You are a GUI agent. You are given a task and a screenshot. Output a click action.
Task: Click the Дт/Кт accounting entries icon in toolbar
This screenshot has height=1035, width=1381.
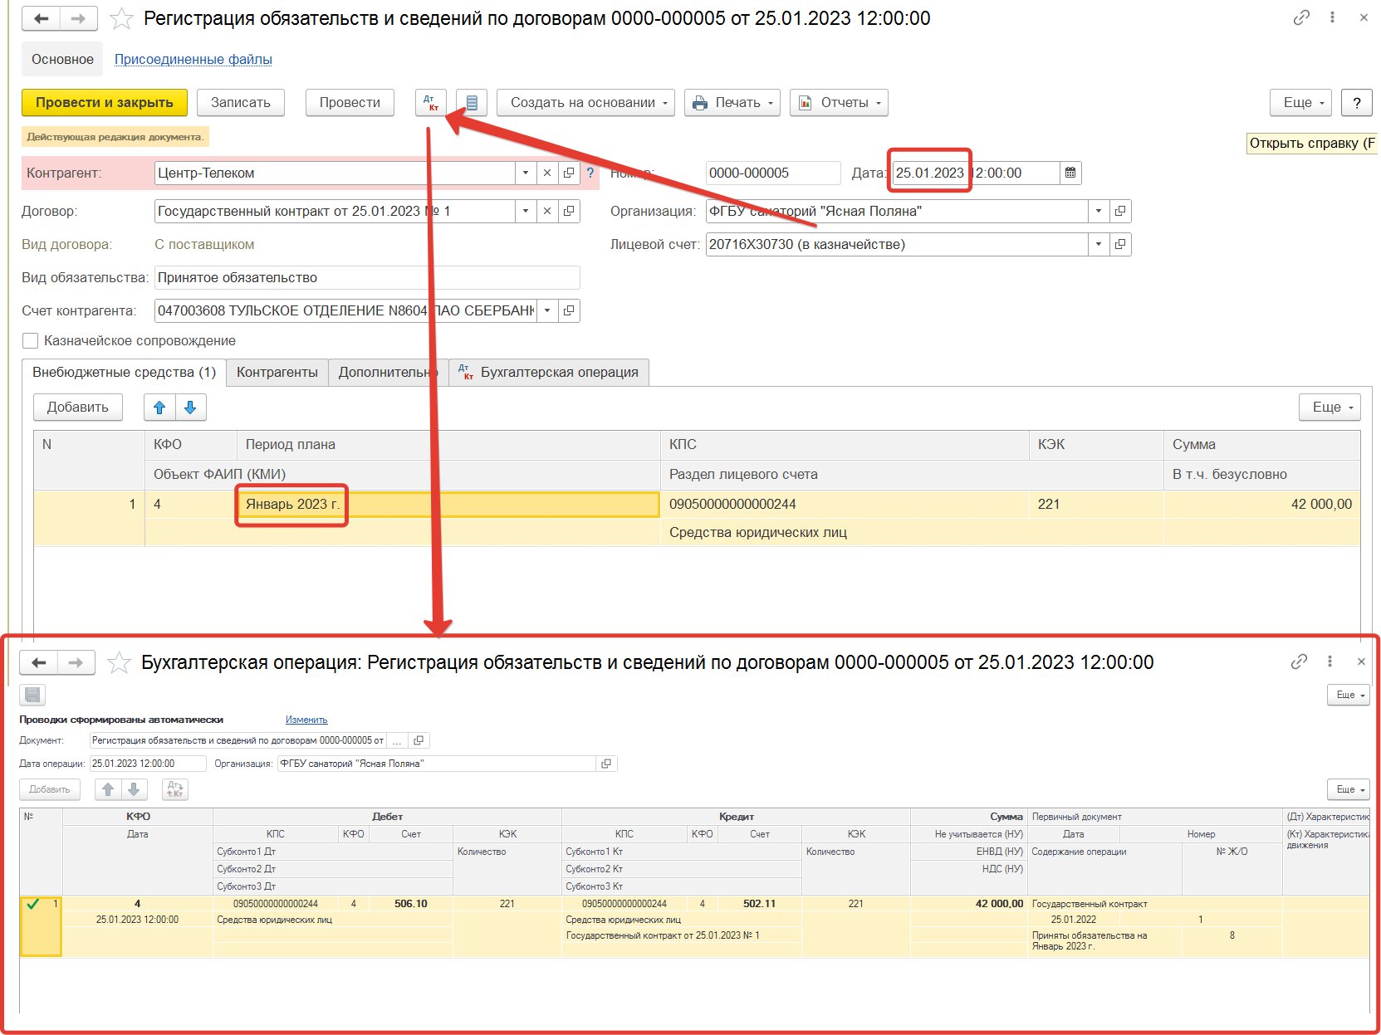[430, 103]
